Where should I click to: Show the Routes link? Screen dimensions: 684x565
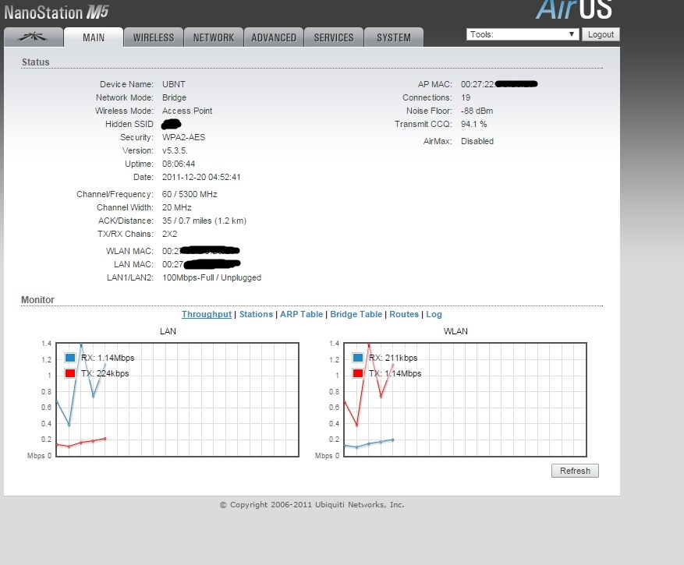click(404, 314)
